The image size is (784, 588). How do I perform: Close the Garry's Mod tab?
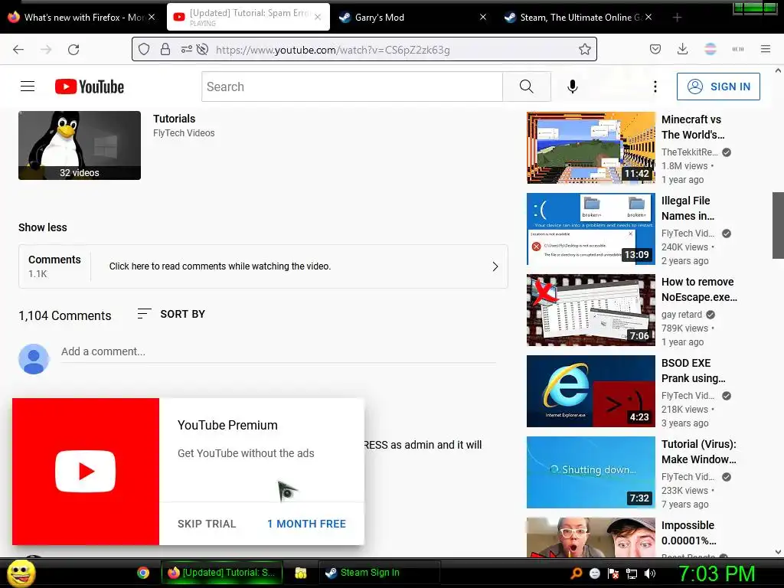point(483,17)
